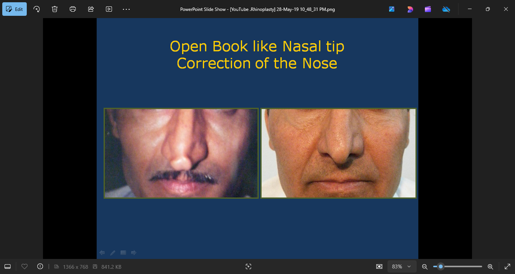Print the image using the printer icon
This screenshot has height=274, width=515.
pos(73,9)
